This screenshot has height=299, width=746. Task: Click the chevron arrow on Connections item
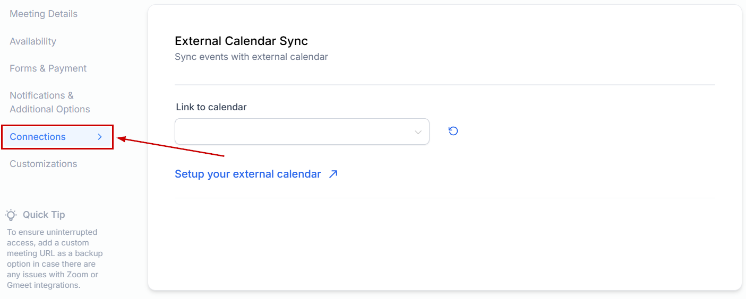point(100,137)
